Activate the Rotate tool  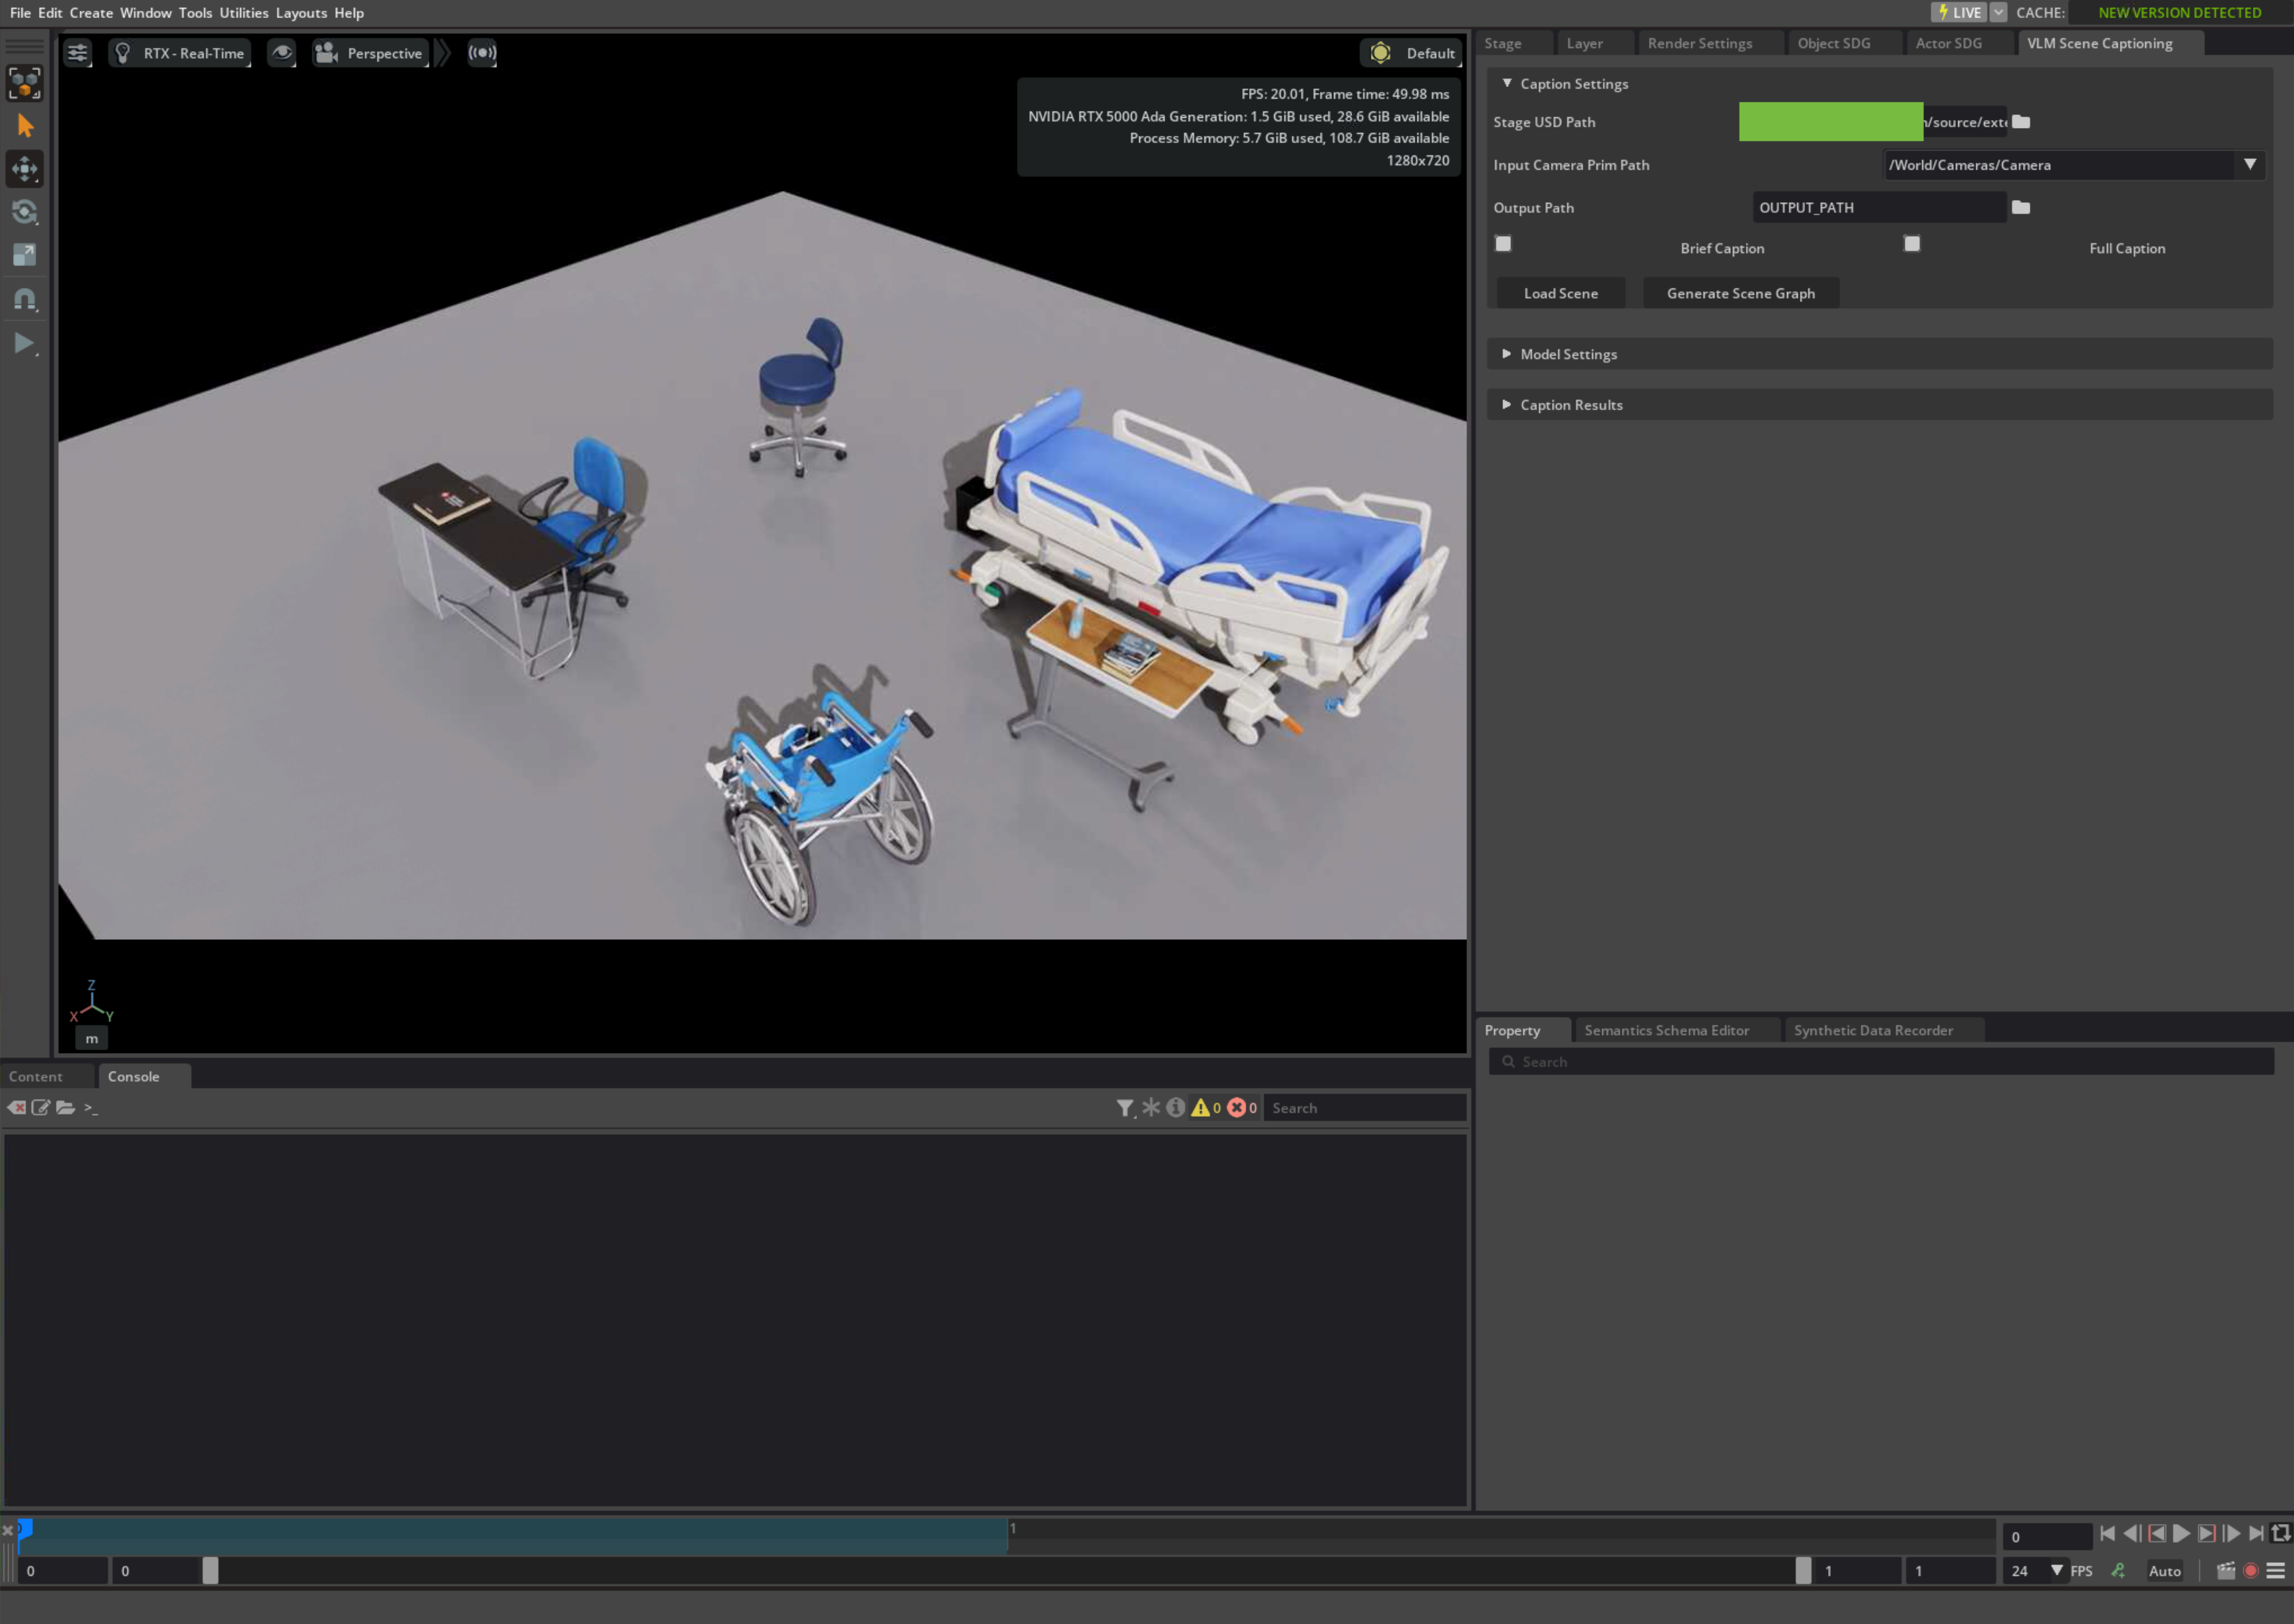pyautogui.click(x=23, y=212)
